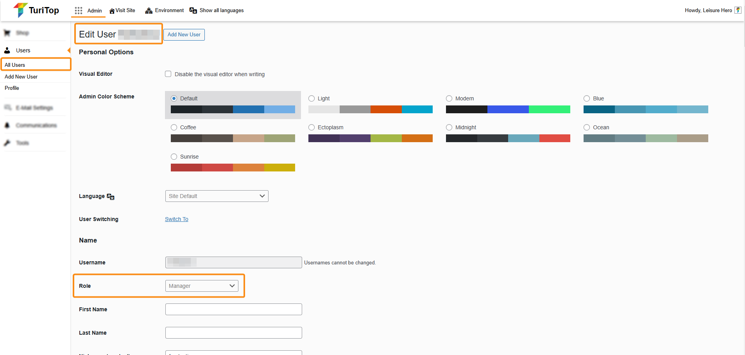This screenshot has width=745, height=355.
Task: Click the Switch To link
Action: pyautogui.click(x=176, y=219)
